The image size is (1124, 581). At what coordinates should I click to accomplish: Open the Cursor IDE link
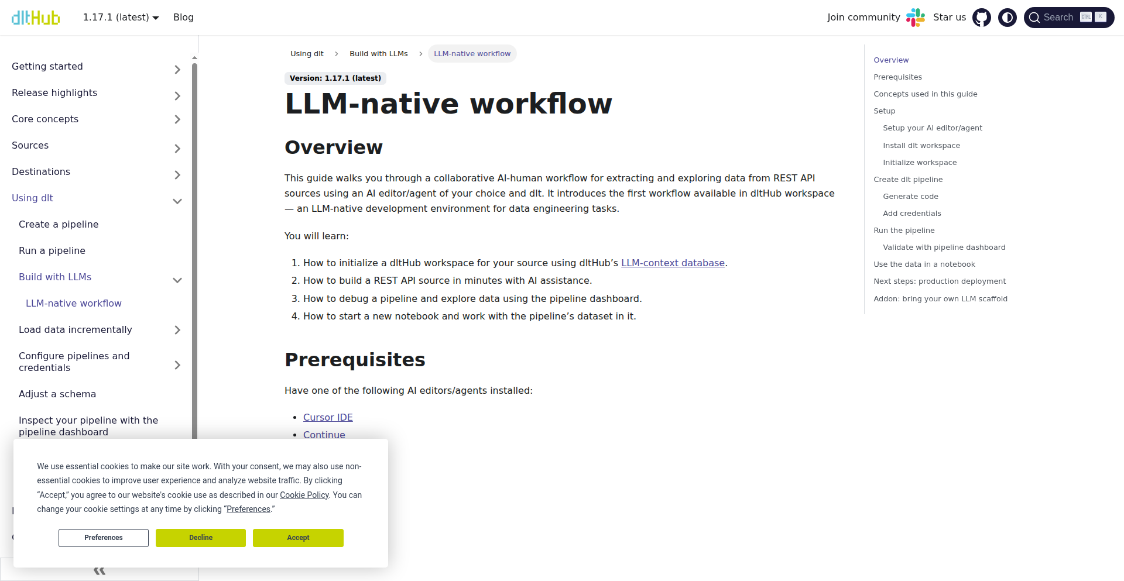pyautogui.click(x=328, y=418)
